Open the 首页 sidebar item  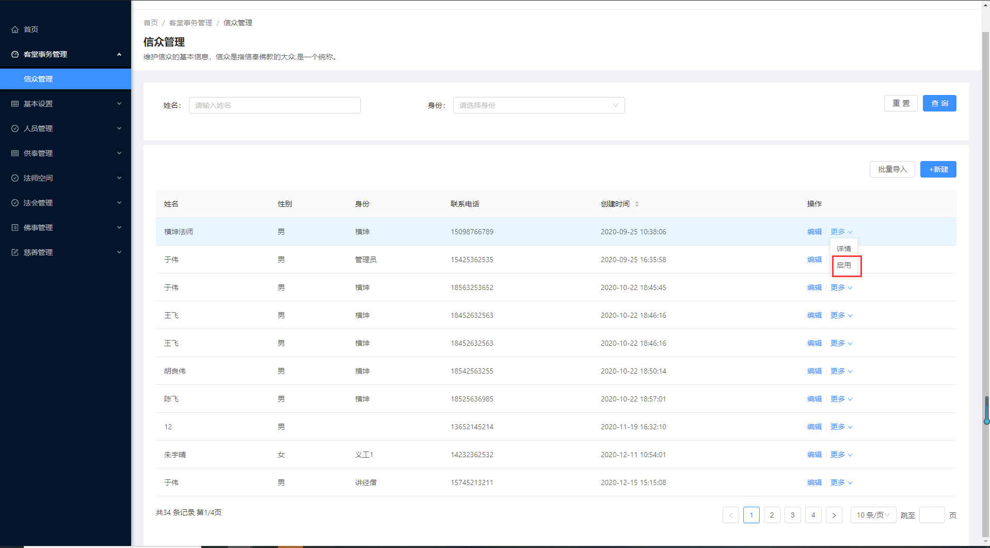[66, 29]
